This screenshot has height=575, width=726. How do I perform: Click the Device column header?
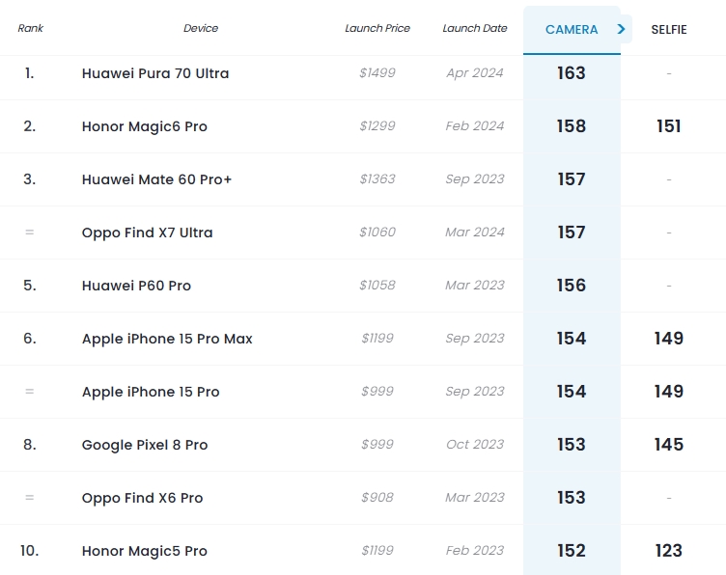(201, 28)
